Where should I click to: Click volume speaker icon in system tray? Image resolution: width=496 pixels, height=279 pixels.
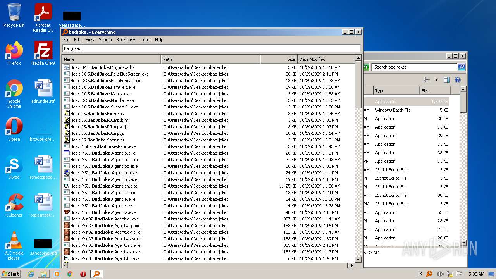pyautogui.click(x=441, y=274)
